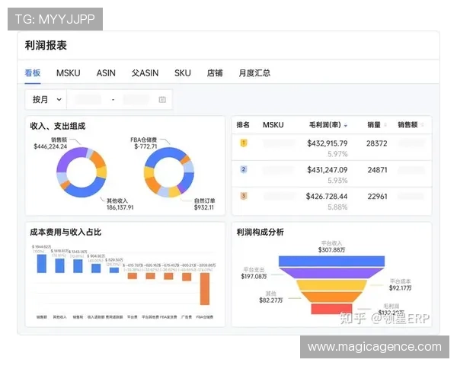Click the orange 其他 funnel layer

click(x=331, y=297)
